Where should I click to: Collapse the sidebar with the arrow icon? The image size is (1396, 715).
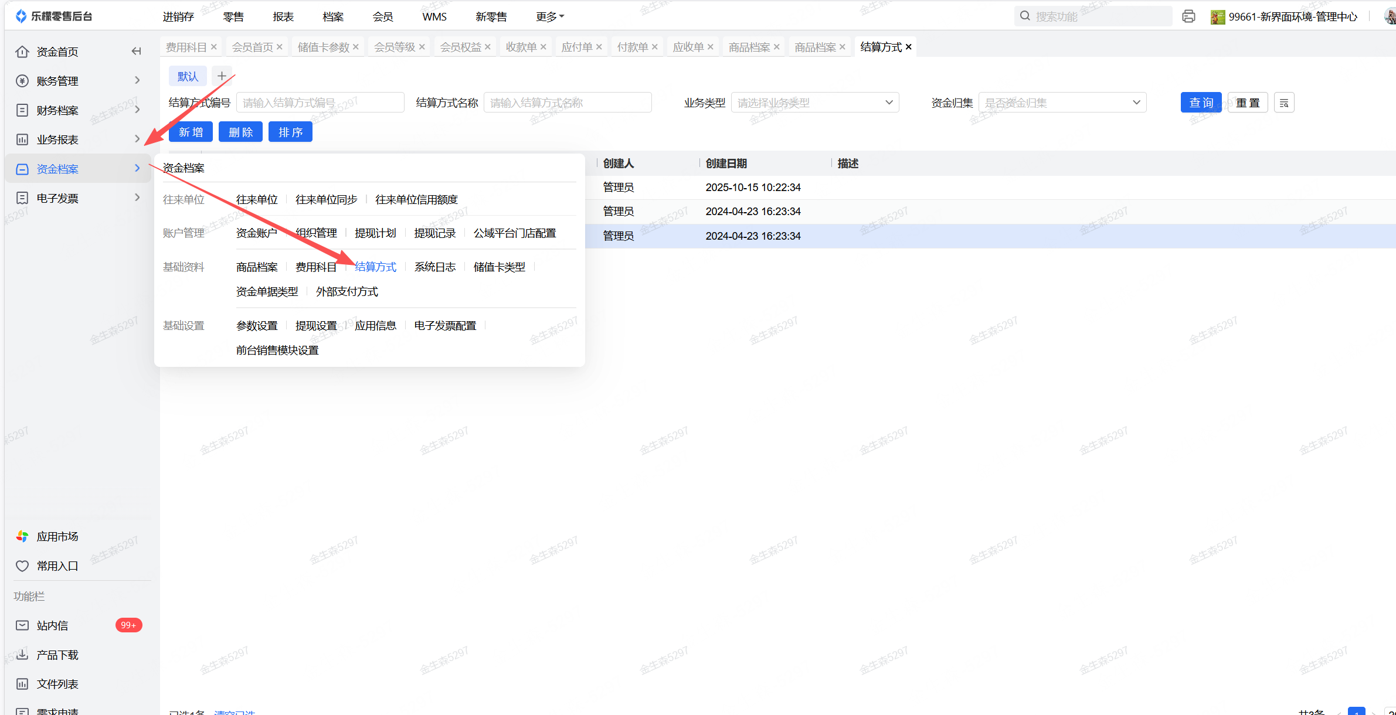(x=136, y=52)
